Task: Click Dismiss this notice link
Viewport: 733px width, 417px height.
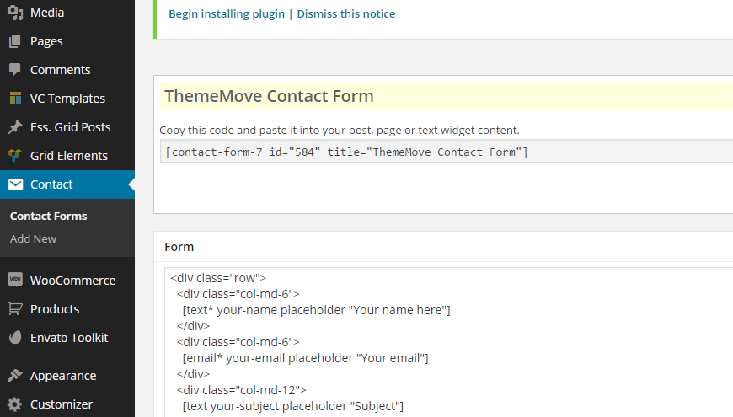Action: 345,14
